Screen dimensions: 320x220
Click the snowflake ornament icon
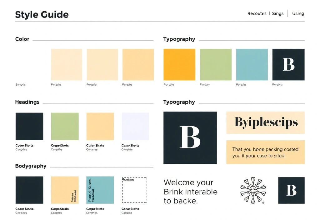tap(254, 191)
